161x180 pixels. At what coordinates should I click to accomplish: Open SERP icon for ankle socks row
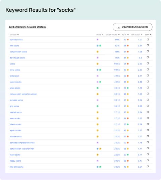pos(148,88)
